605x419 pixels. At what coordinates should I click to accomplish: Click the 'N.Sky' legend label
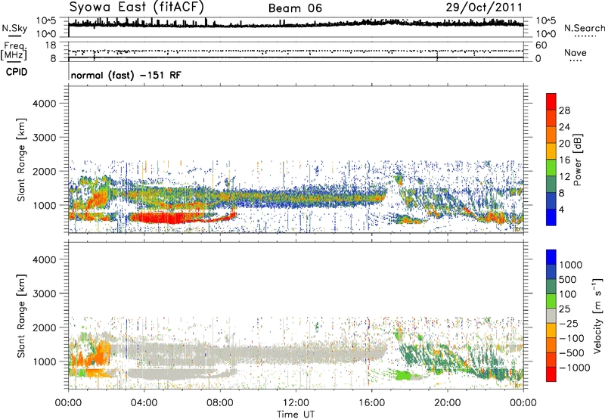click(14, 28)
